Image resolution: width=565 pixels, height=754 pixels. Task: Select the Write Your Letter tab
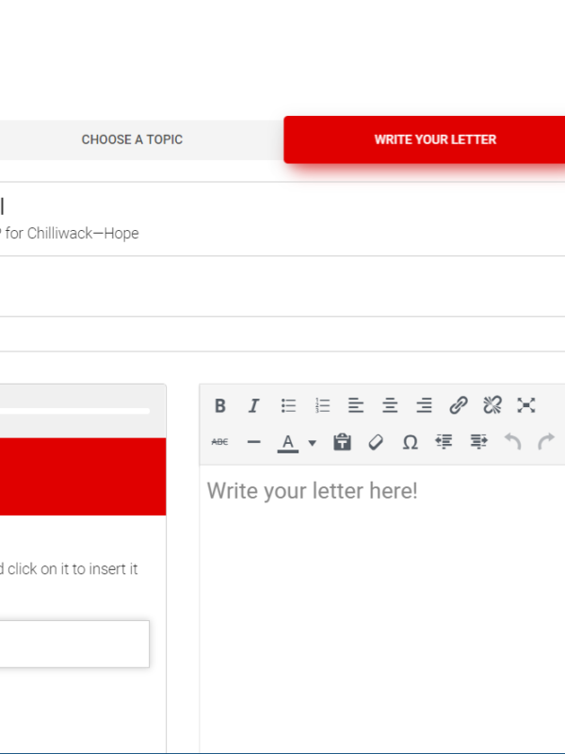(434, 139)
